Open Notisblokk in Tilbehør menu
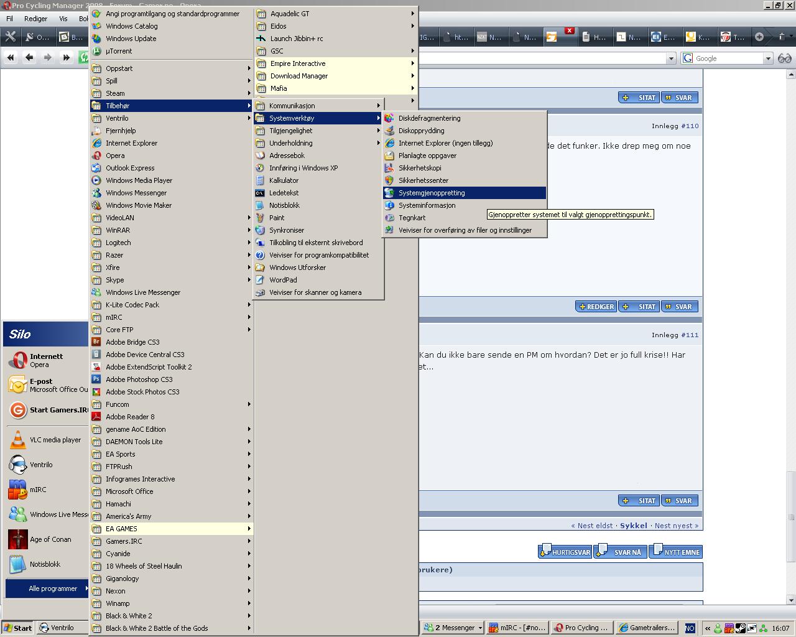 click(x=318, y=205)
